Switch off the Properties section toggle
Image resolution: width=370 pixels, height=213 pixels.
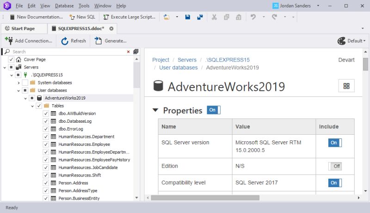[214, 110]
